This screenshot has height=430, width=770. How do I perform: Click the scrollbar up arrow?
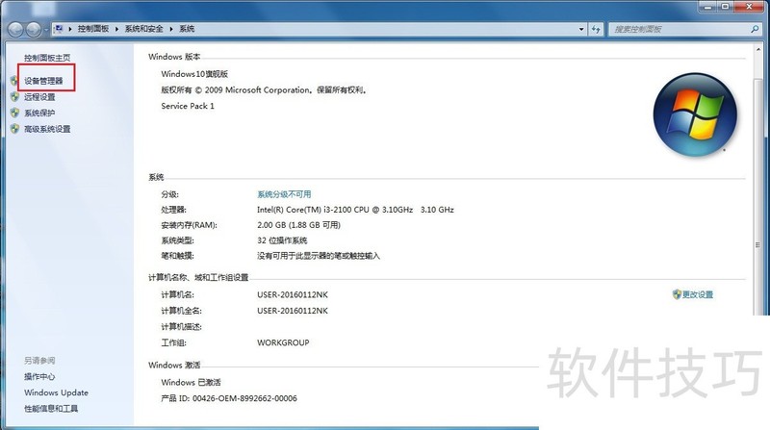(757, 50)
